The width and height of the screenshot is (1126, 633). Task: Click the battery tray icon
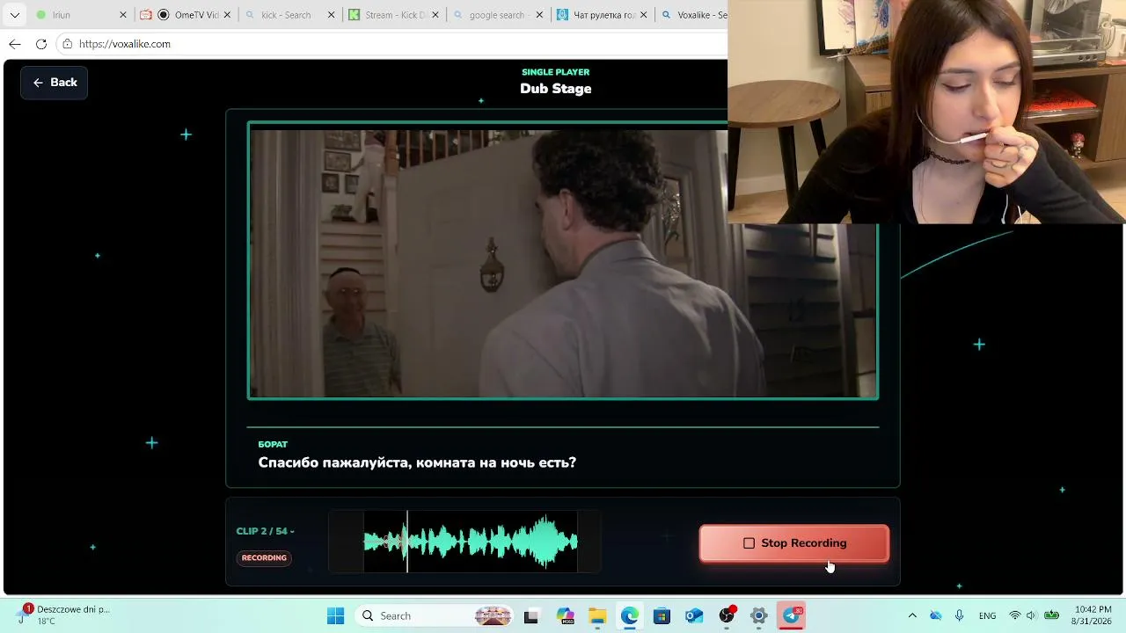point(1051,616)
